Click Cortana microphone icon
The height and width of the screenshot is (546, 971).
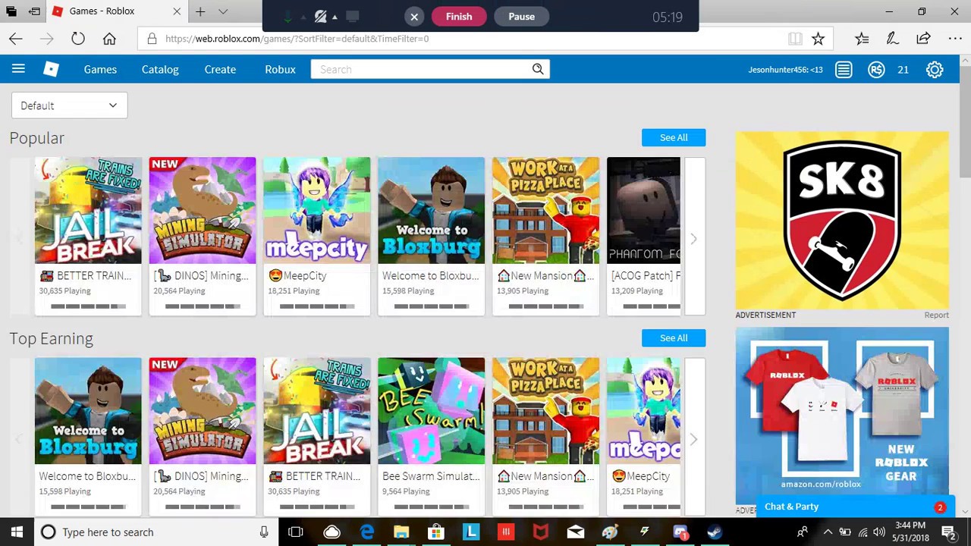click(x=264, y=532)
